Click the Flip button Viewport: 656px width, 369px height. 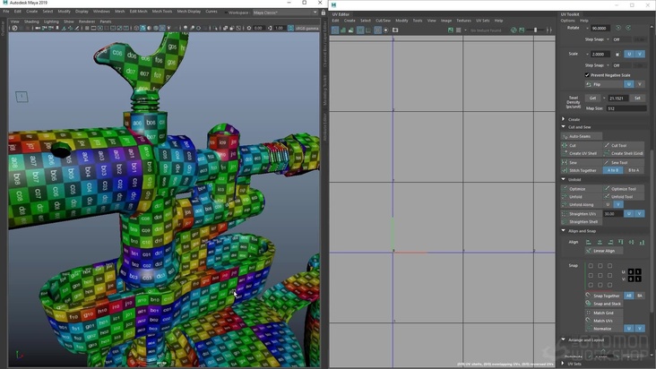point(604,84)
